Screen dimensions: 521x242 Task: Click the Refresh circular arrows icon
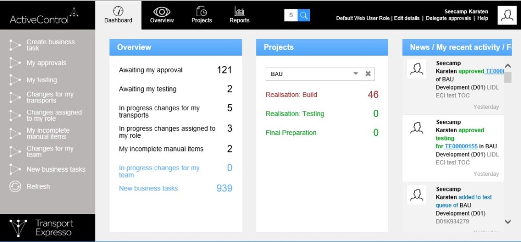(x=15, y=186)
